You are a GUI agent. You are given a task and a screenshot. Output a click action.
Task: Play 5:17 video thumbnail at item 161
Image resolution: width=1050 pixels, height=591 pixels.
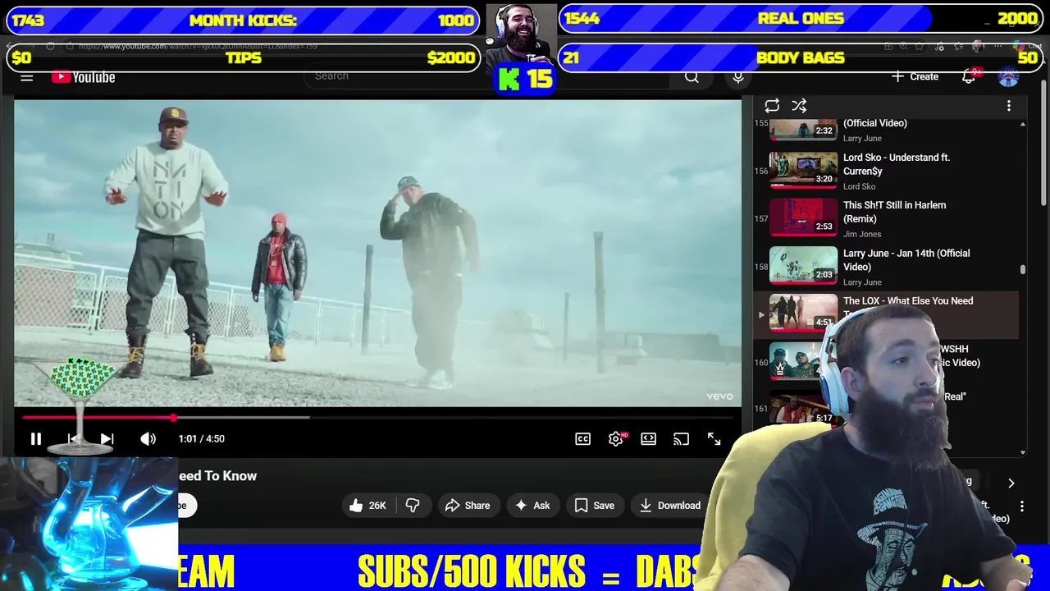(803, 410)
